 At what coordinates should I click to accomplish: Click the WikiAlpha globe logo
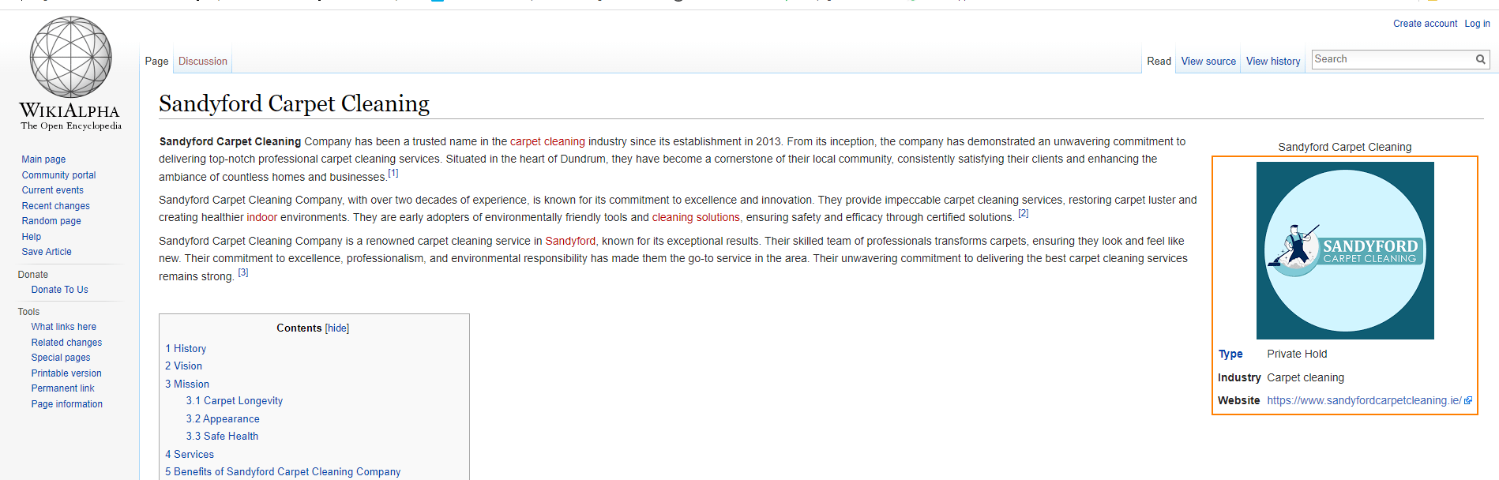[x=70, y=73]
